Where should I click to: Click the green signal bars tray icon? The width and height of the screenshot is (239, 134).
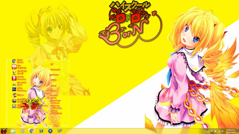208,131
